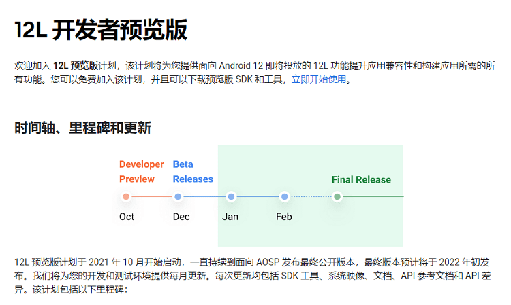Open the 立即开始使用 link
The width and height of the screenshot is (511, 305).
click(319, 79)
